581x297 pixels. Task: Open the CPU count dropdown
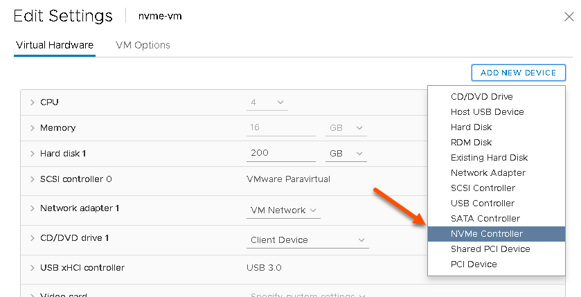tap(267, 102)
